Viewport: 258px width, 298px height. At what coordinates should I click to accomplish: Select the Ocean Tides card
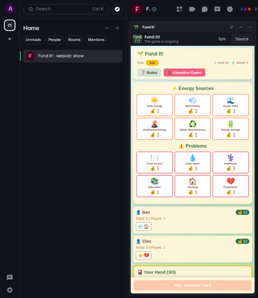(230, 105)
